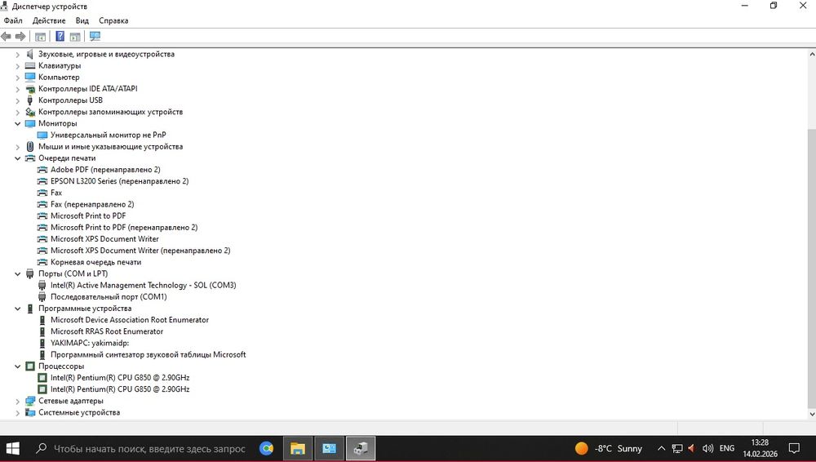816x462 pixels.
Task: Click the Windows Start button
Action: [x=12, y=448]
